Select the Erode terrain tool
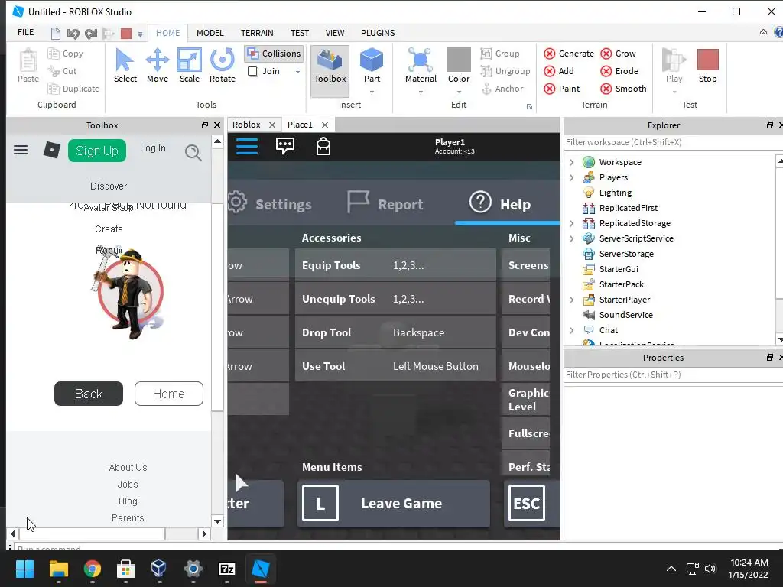This screenshot has height=587, width=783. coord(619,71)
